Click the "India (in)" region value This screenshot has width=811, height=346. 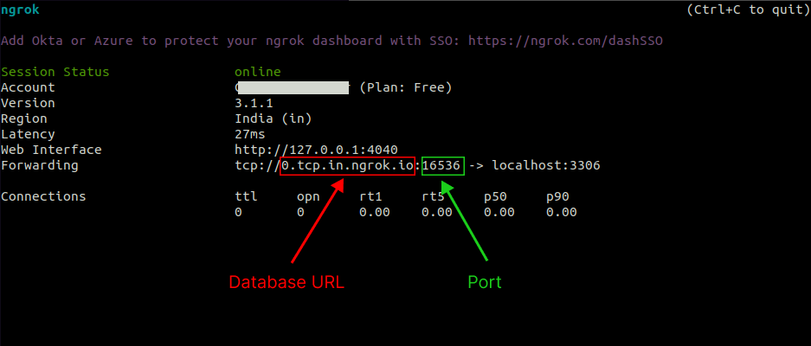(x=274, y=119)
